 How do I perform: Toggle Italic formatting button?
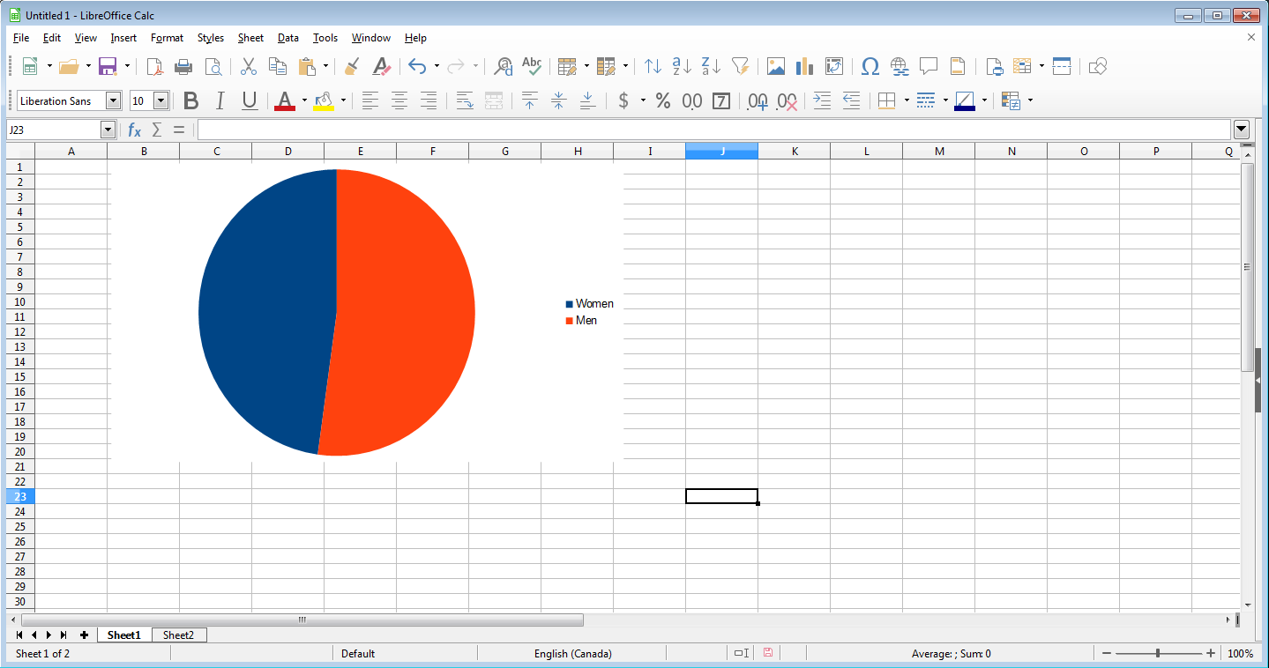(x=220, y=100)
